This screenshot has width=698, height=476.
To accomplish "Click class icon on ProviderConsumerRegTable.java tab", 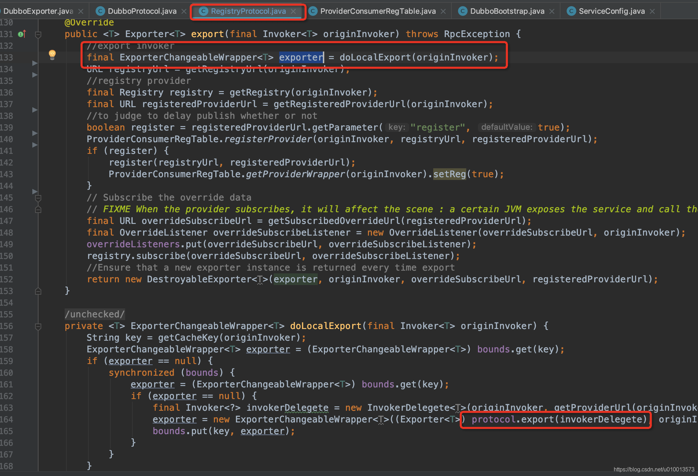I will point(313,11).
